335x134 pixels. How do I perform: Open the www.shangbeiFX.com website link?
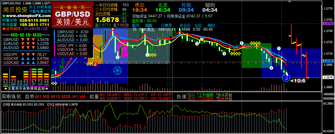(28, 16)
